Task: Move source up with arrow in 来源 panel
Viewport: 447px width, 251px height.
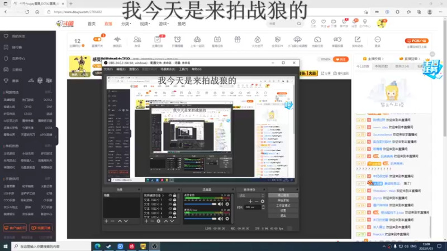Action: point(166,221)
